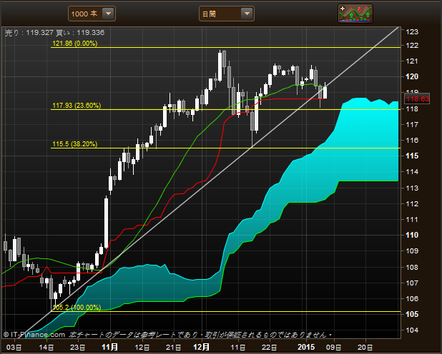Viewport: 442px width, 354px height.
Task: Click the 11月 date axis label
Action: tap(109, 347)
